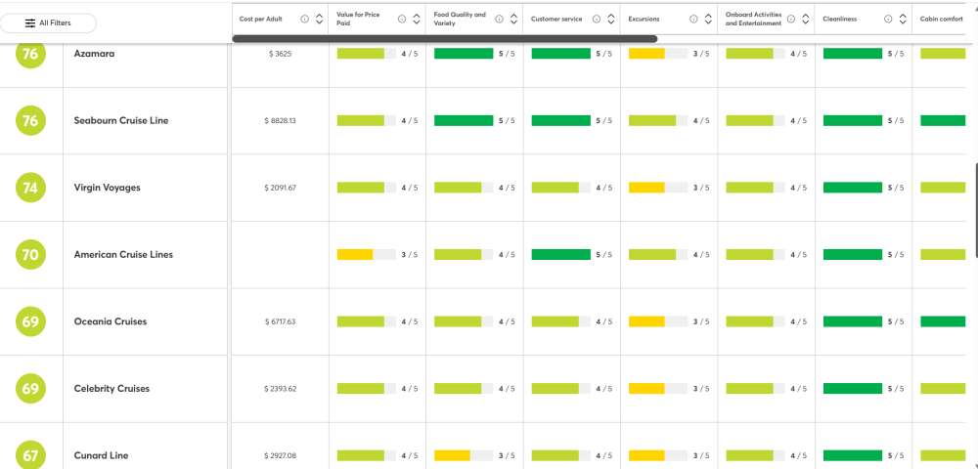
Task: Click Seabourn cost value $ 8828.13
Action: [x=280, y=121]
